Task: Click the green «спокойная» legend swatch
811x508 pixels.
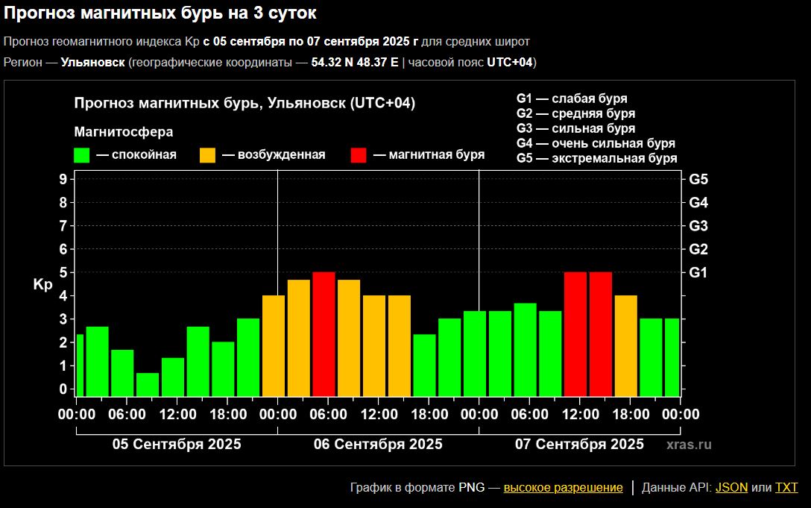Action: [82, 155]
